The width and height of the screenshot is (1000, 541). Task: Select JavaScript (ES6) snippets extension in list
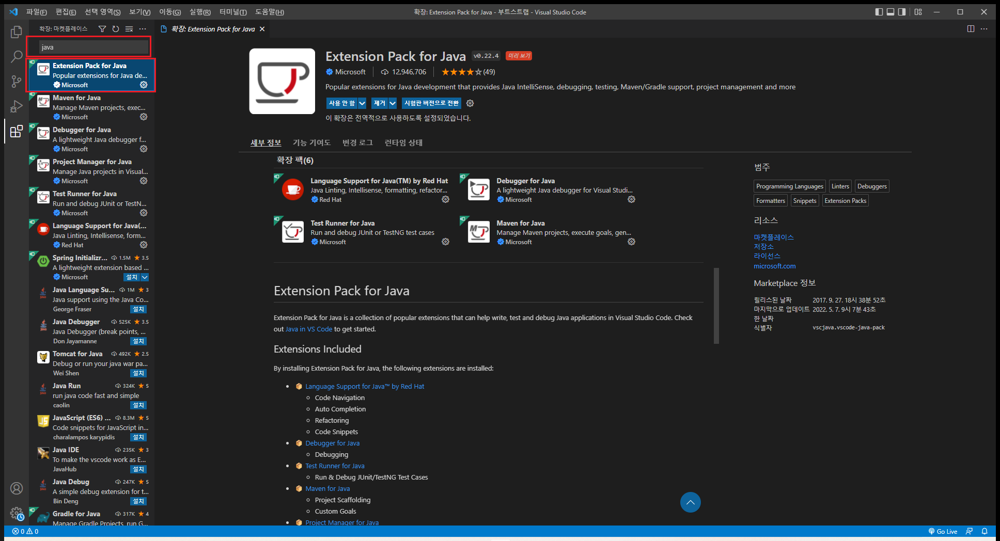92,427
